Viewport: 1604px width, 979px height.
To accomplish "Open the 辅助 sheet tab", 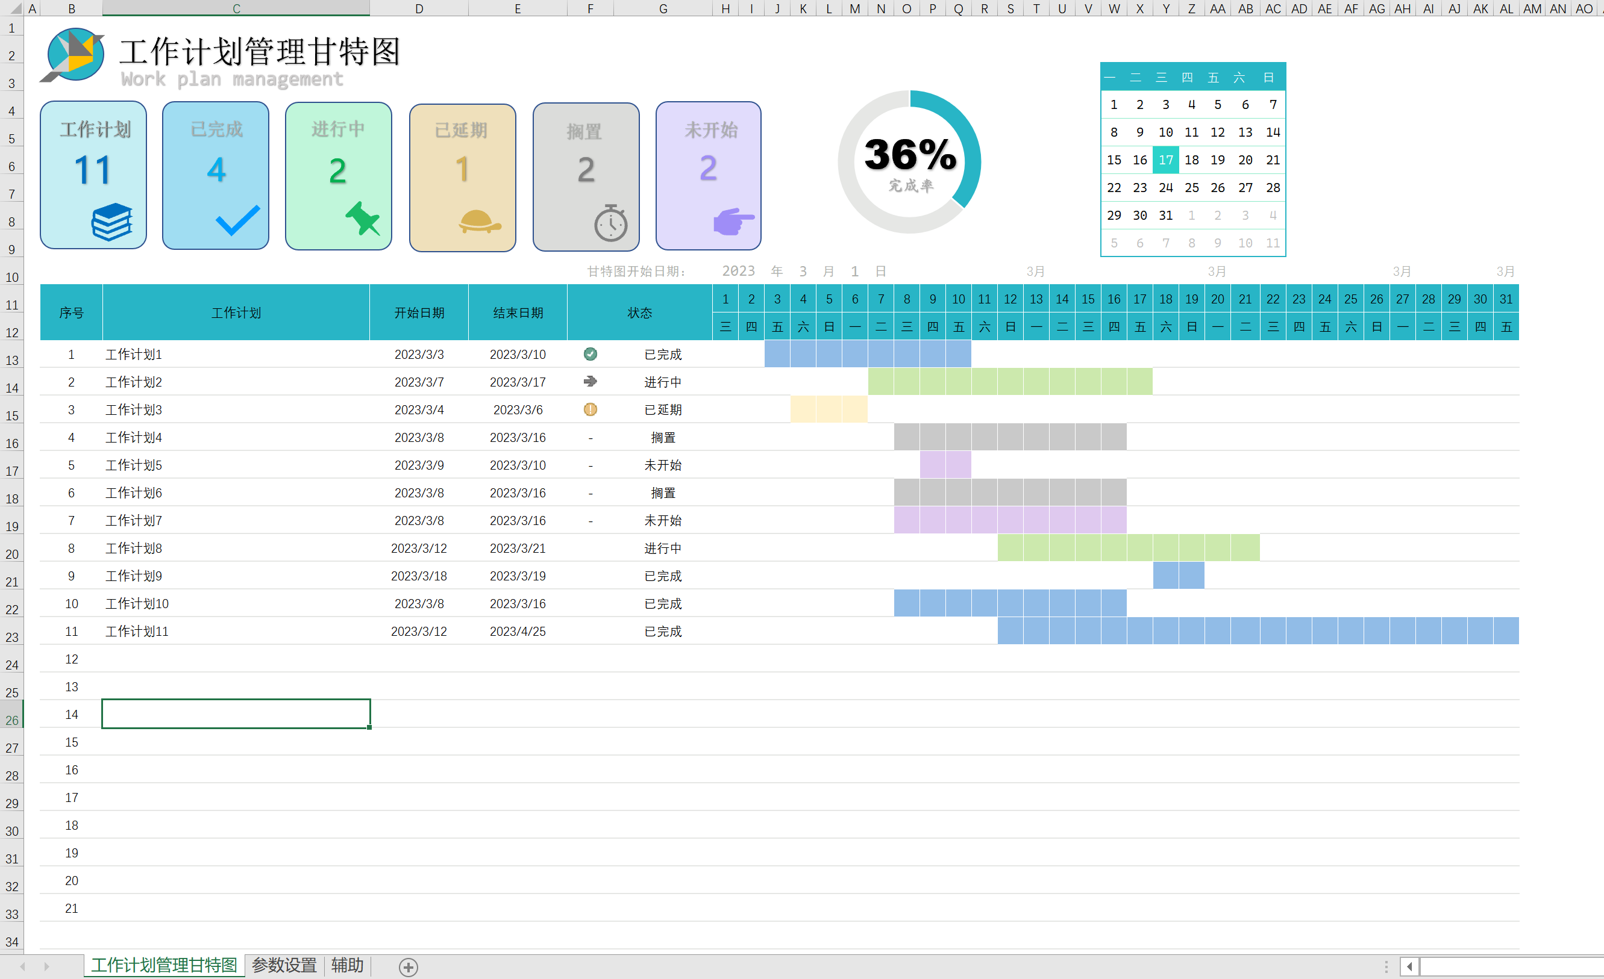I will point(347,965).
